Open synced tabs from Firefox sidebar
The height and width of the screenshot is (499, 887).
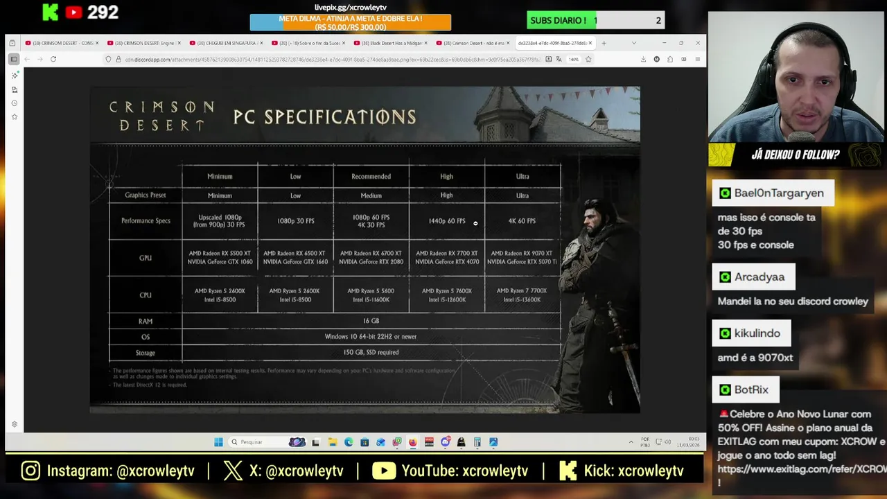(15, 89)
